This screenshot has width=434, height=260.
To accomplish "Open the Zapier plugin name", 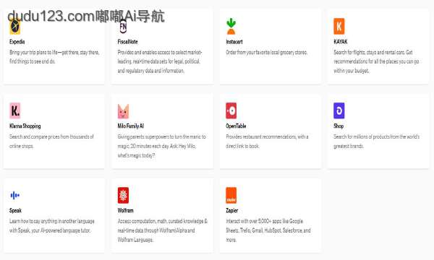I will [232, 211].
